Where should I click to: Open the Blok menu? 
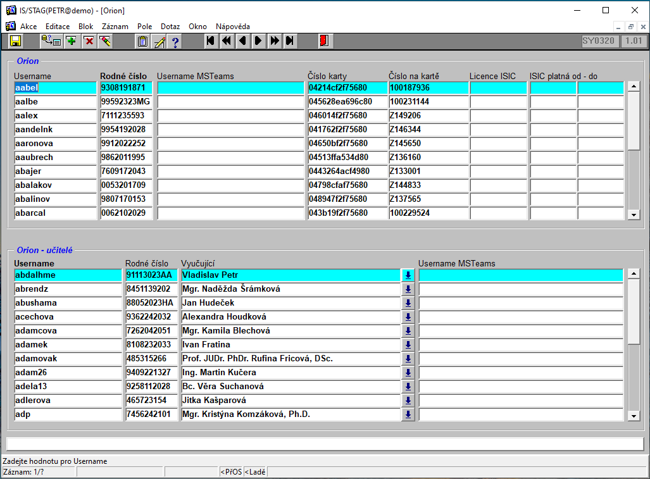(x=86, y=27)
